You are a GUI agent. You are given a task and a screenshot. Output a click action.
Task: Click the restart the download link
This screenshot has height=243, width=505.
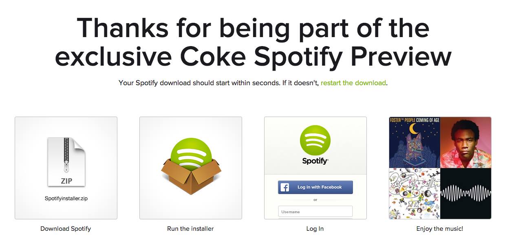click(x=353, y=83)
